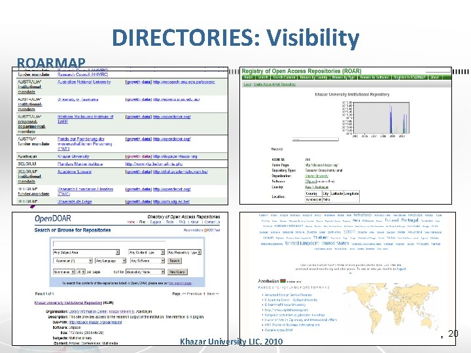471x353 pixels.
Task: Click Khazar University row's growth data link
Action: coord(138,156)
